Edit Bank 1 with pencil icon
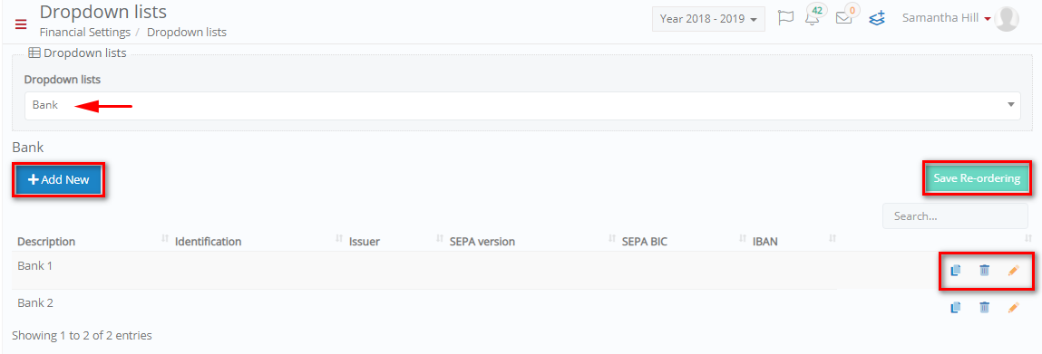Viewport: 1042px width, 354px height. point(1013,271)
